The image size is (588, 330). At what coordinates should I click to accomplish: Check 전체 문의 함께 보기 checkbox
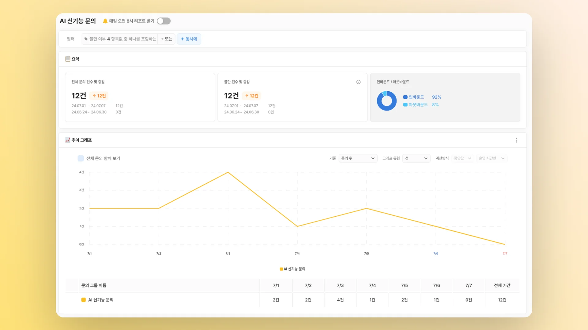[x=81, y=158]
